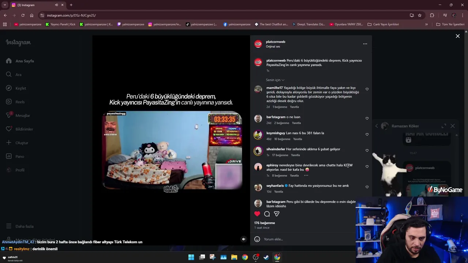View the 176 beğenme likes list
This screenshot has width=468, height=263.
coord(265,223)
